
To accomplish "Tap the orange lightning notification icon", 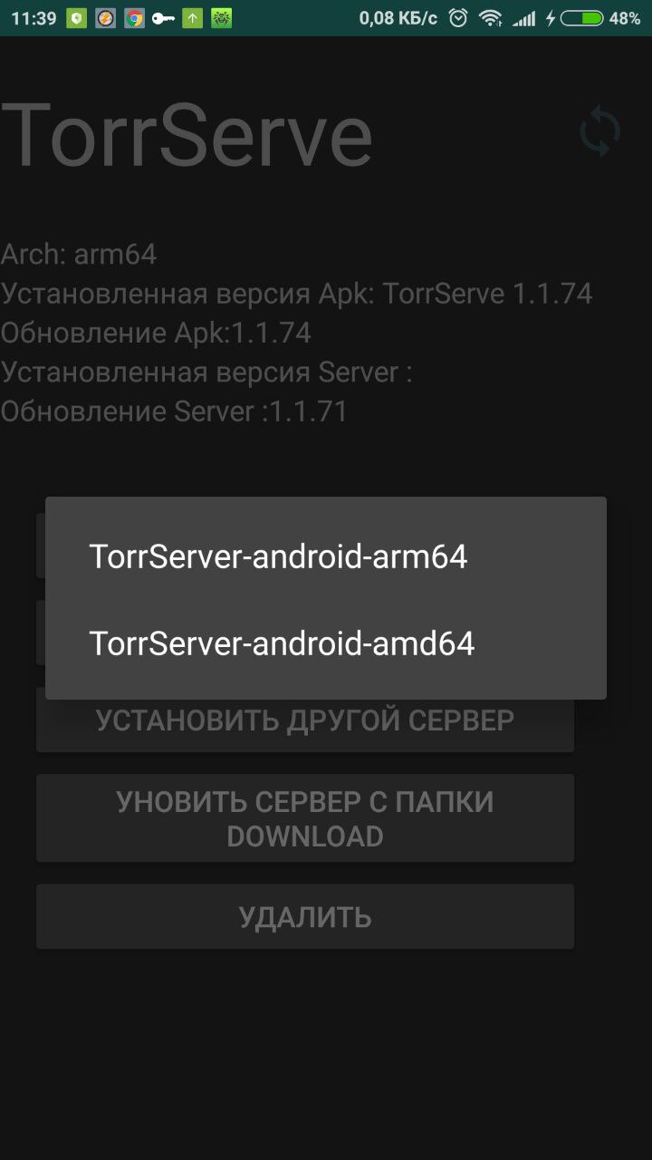I will tap(106, 18).
